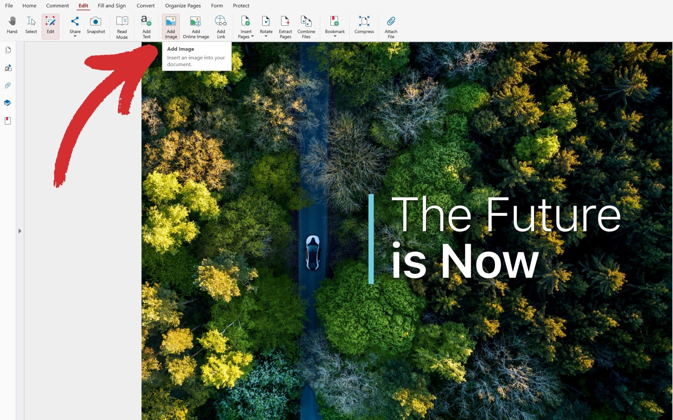Toggle the pages thumbnail panel
This screenshot has height=420, width=673.
pos(9,50)
